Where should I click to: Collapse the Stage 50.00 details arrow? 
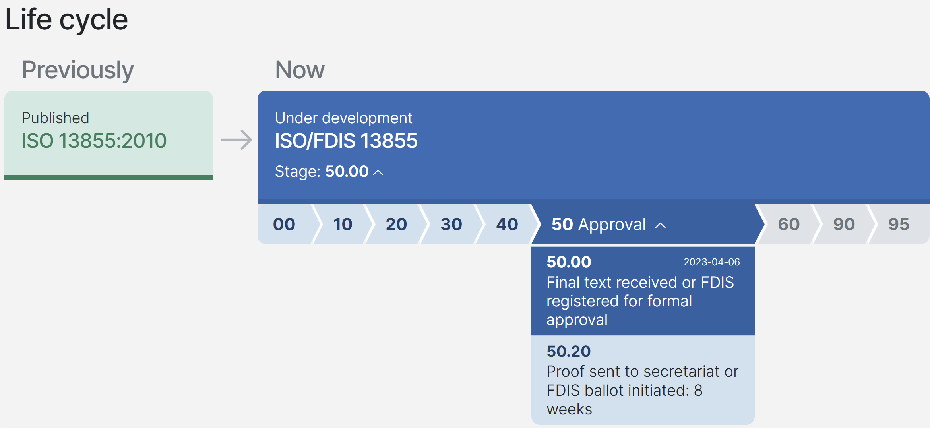pyautogui.click(x=379, y=172)
